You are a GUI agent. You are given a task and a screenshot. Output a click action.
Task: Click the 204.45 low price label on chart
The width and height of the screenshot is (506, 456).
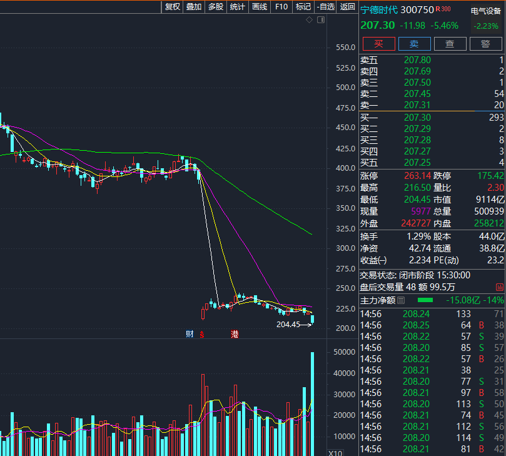tap(288, 325)
